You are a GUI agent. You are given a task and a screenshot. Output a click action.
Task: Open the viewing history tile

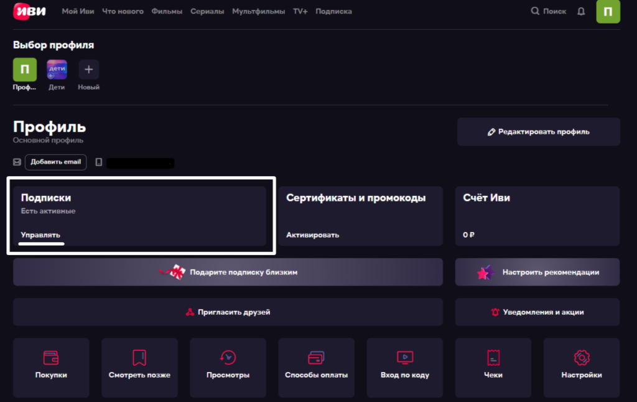pyautogui.click(x=228, y=367)
